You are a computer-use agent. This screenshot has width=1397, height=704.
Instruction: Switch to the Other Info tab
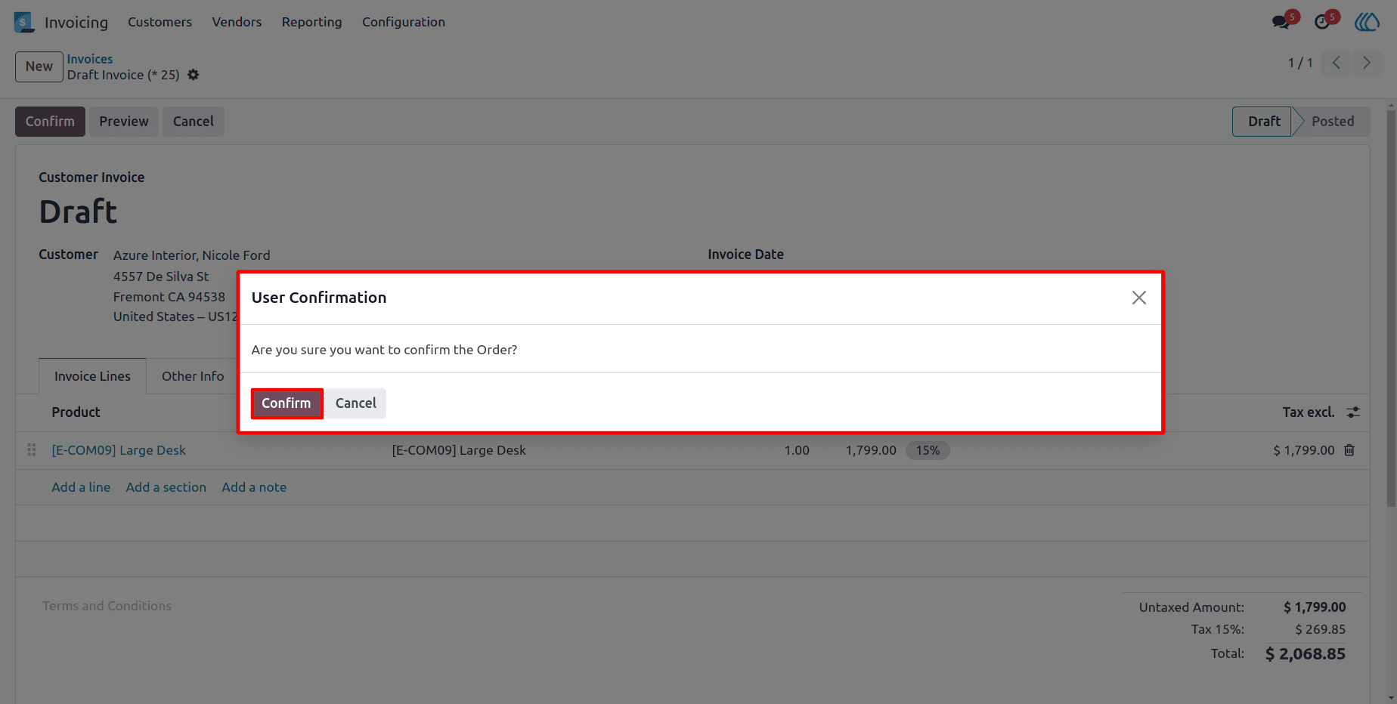click(193, 376)
